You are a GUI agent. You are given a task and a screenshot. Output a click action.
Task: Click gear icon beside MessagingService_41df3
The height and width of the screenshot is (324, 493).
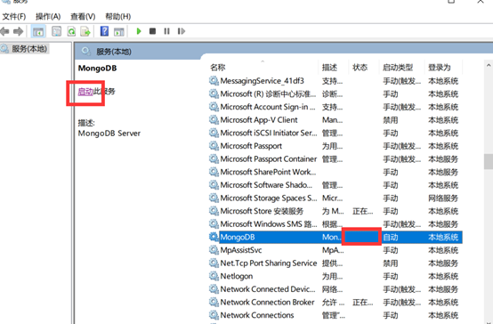click(214, 81)
